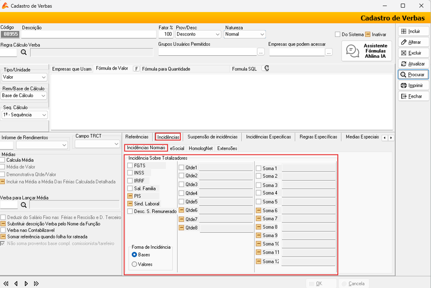
Task: Toggle Sind. Laboral checkbox
Action: click(130, 203)
